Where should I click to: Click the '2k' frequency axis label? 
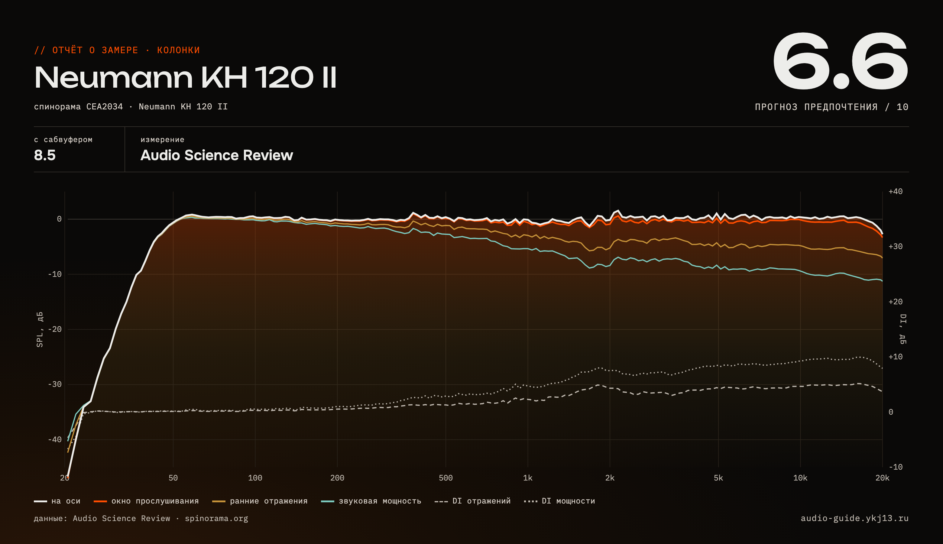tap(610, 478)
